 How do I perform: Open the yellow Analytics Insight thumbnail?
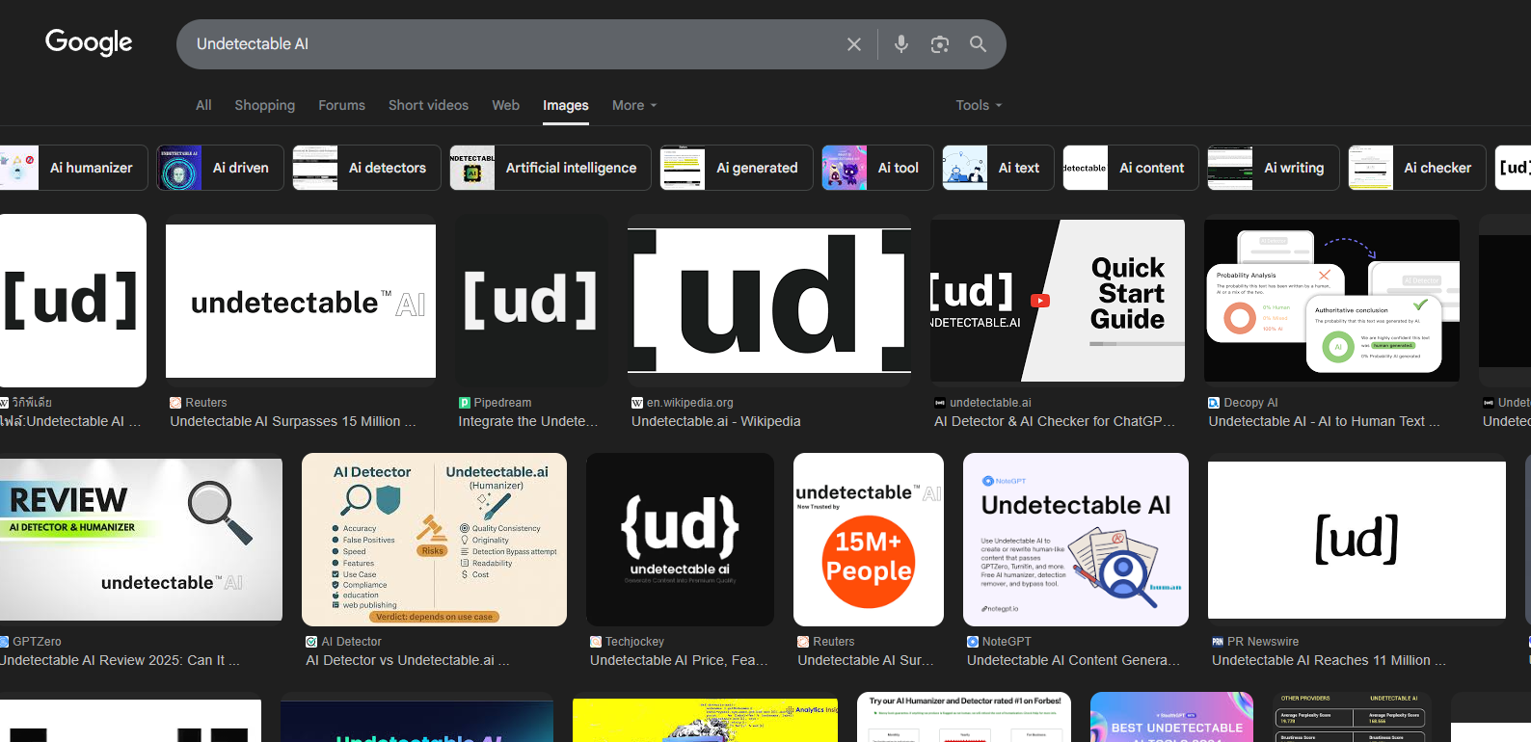[705, 720]
